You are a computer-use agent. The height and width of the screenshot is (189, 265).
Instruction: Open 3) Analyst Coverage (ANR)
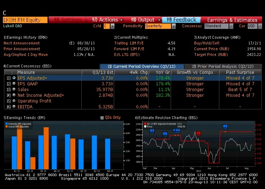pyautogui.click(x=217, y=37)
